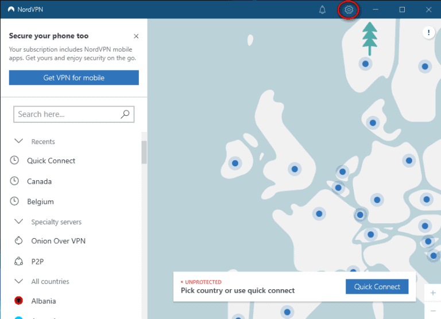Click Get VPN for mobile button
This screenshot has width=441, height=319.
pyautogui.click(x=73, y=77)
